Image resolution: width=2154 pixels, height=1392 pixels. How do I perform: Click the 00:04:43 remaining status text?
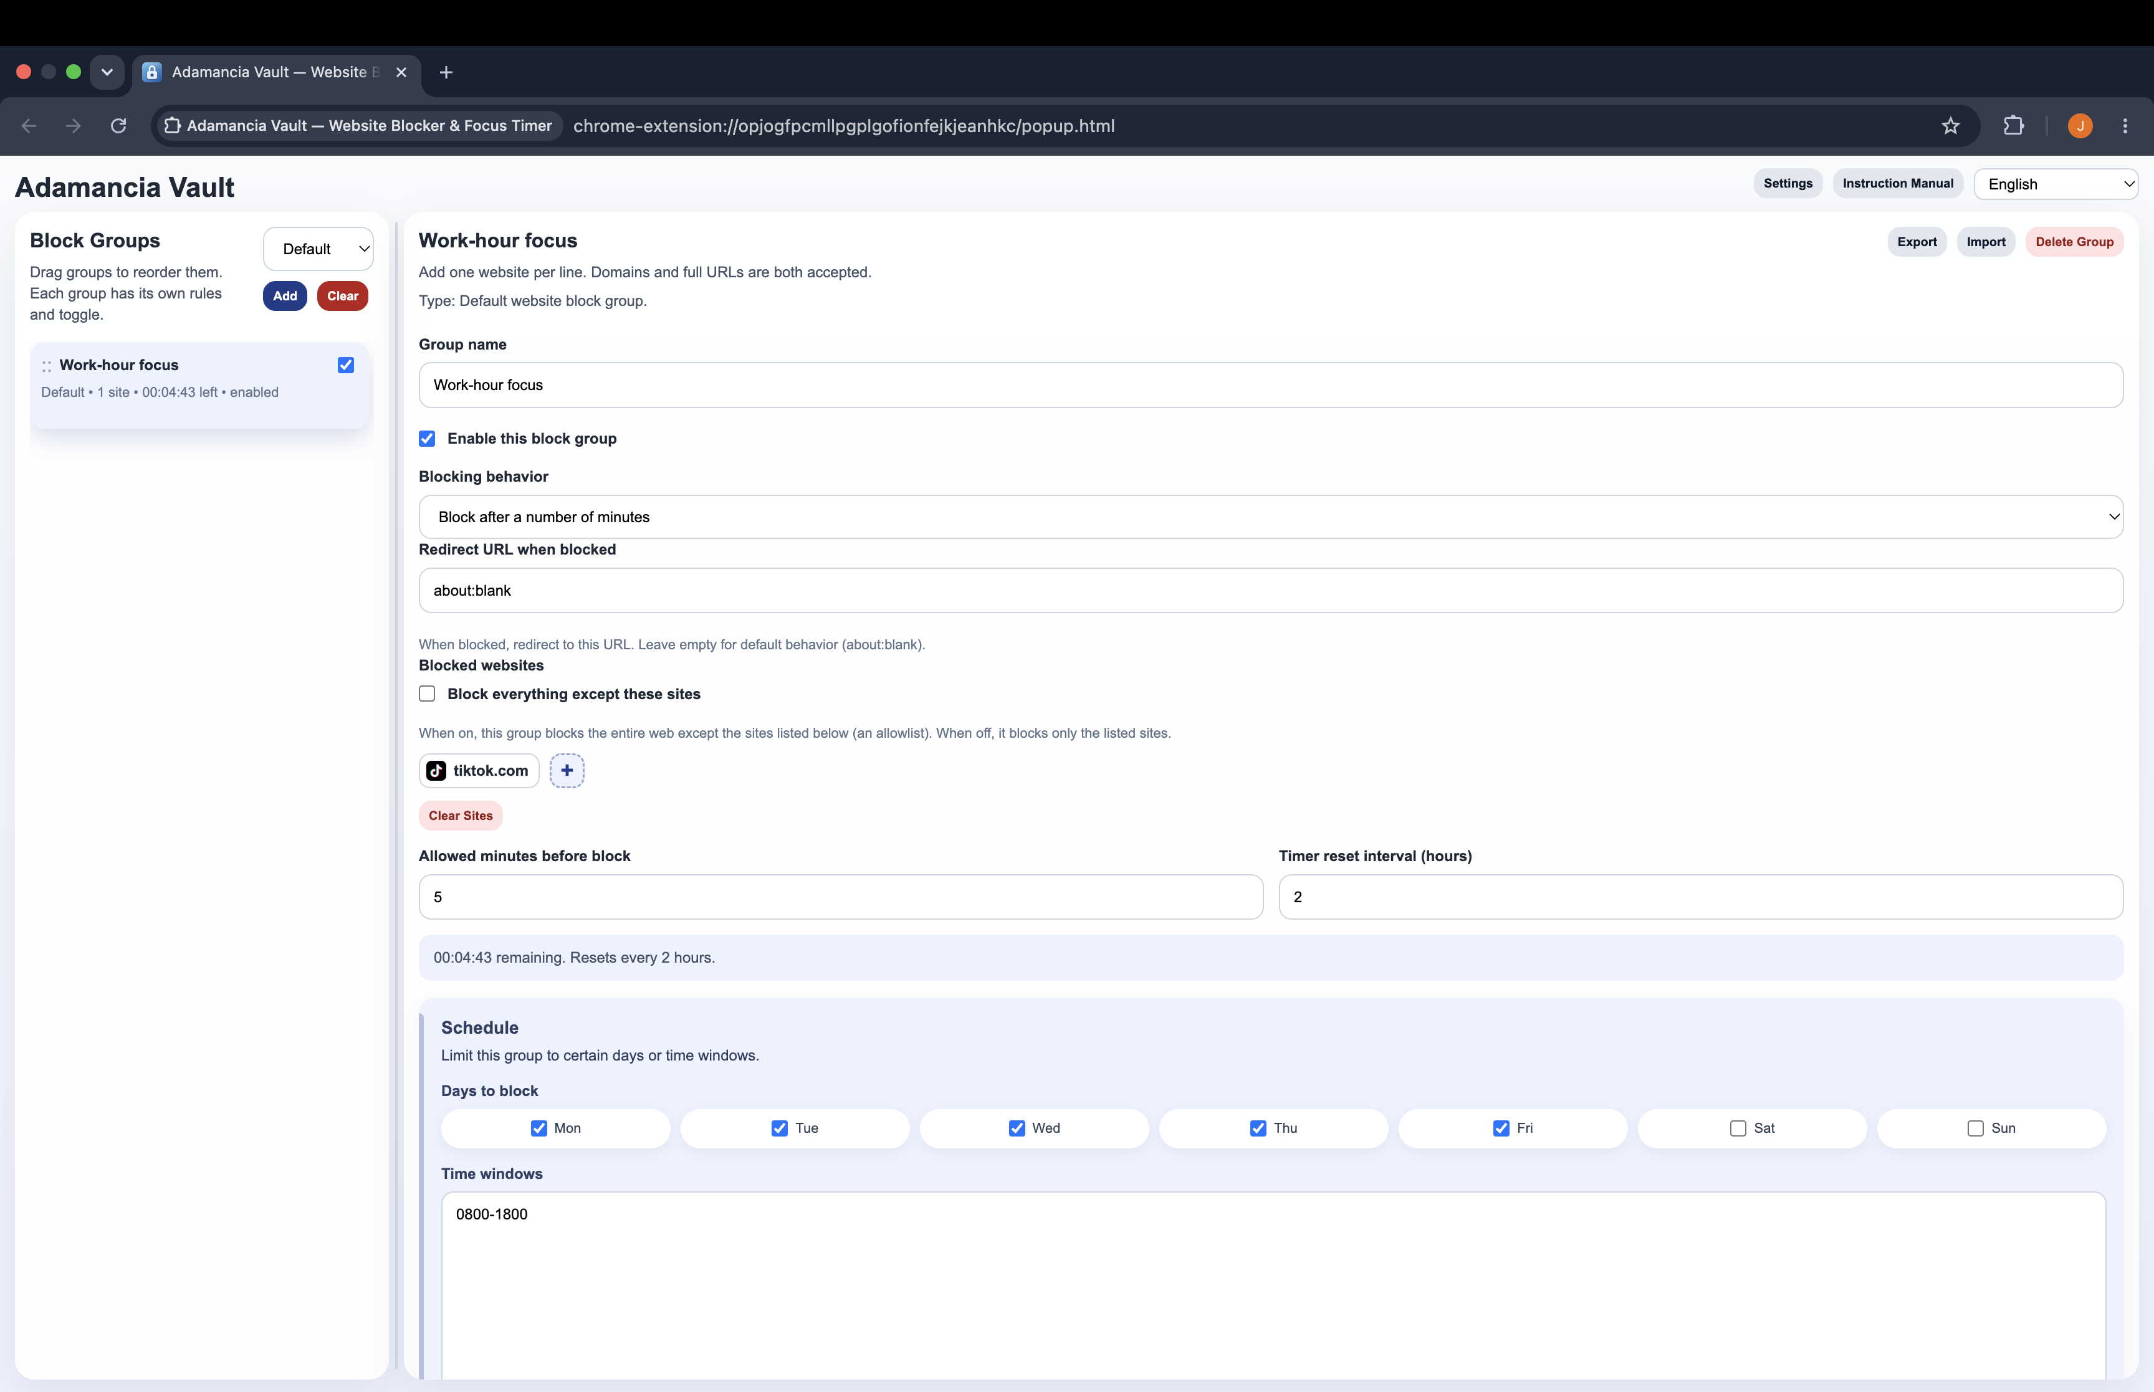click(x=574, y=958)
